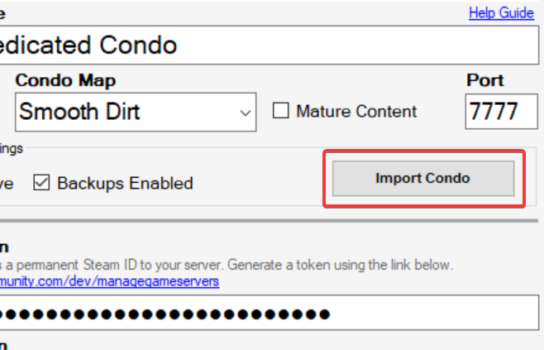Click the Import Condo button

tap(423, 179)
